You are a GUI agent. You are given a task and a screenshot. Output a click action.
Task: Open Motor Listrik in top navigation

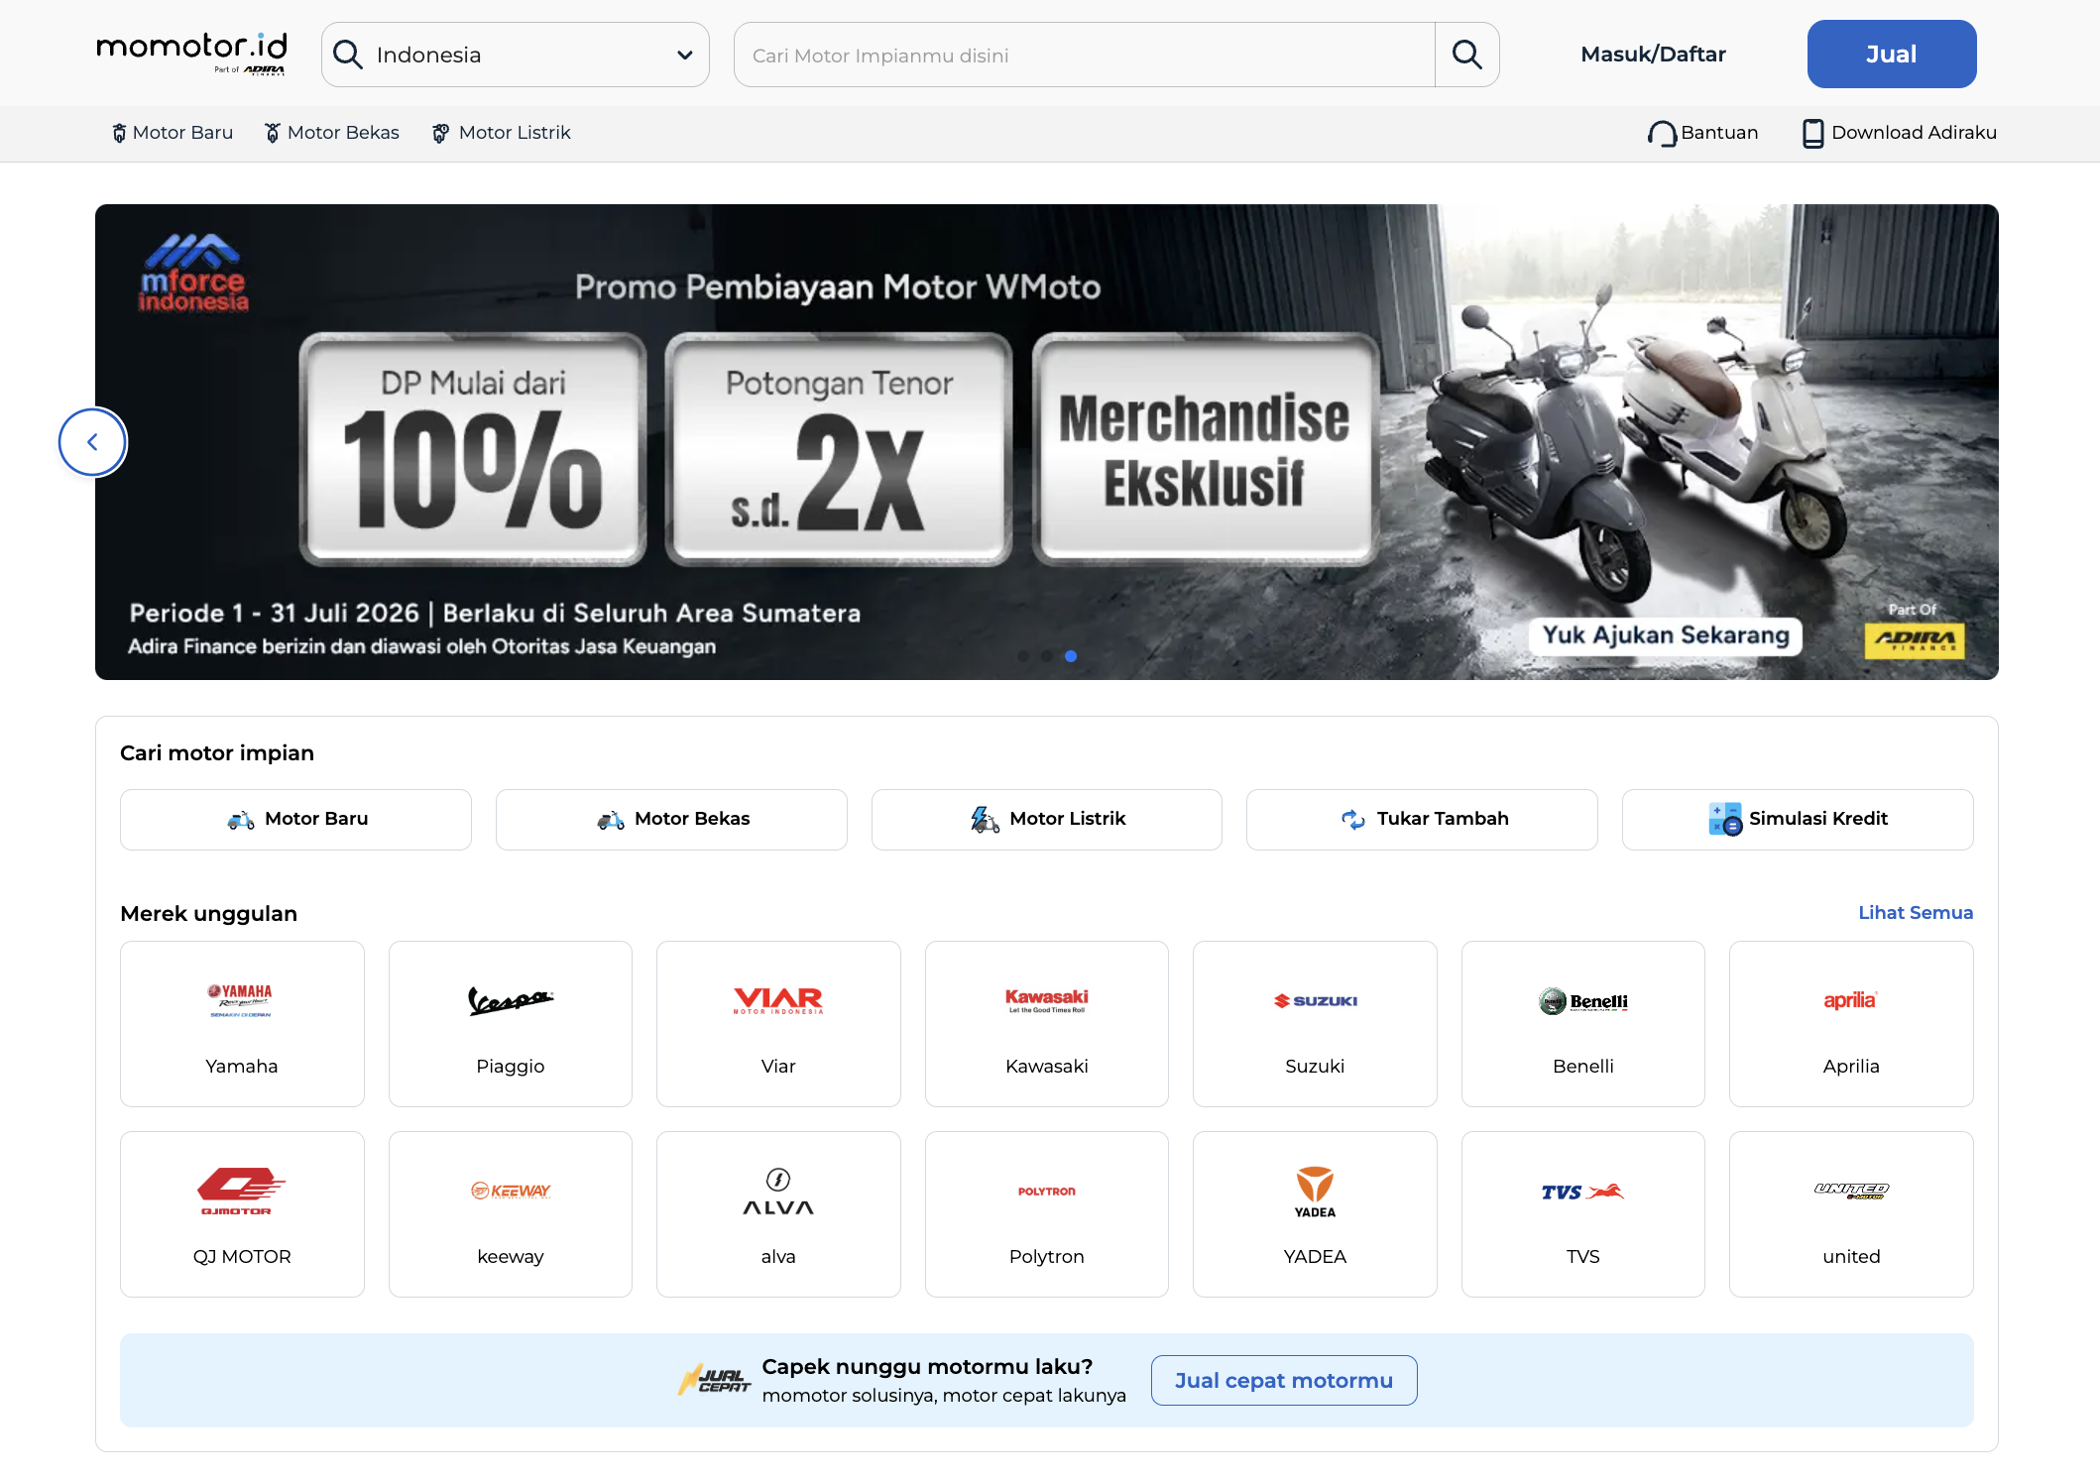tap(502, 133)
